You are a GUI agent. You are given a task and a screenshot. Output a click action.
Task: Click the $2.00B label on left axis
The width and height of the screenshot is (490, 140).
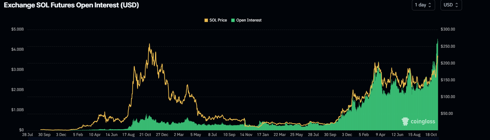click(17, 90)
